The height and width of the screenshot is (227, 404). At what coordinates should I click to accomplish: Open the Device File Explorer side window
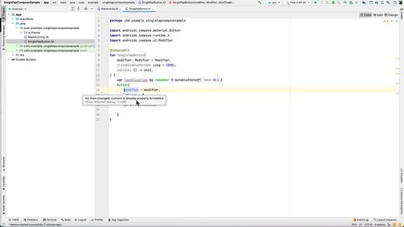[401, 201]
